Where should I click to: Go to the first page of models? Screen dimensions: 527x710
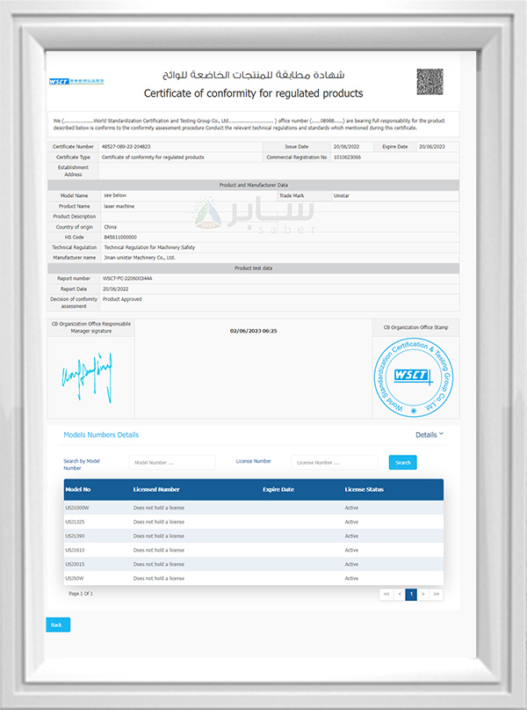point(386,595)
